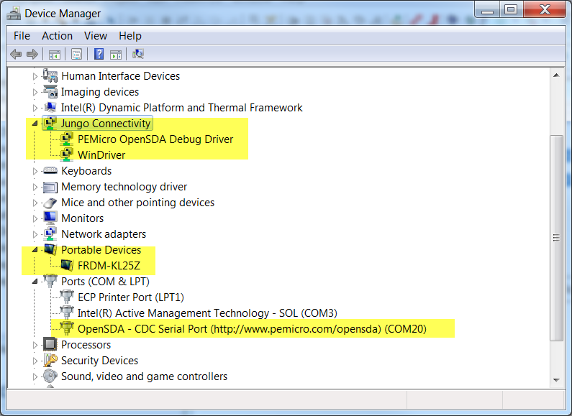Click the Monitors category icon
This screenshot has height=416, width=572.
pyautogui.click(x=50, y=218)
